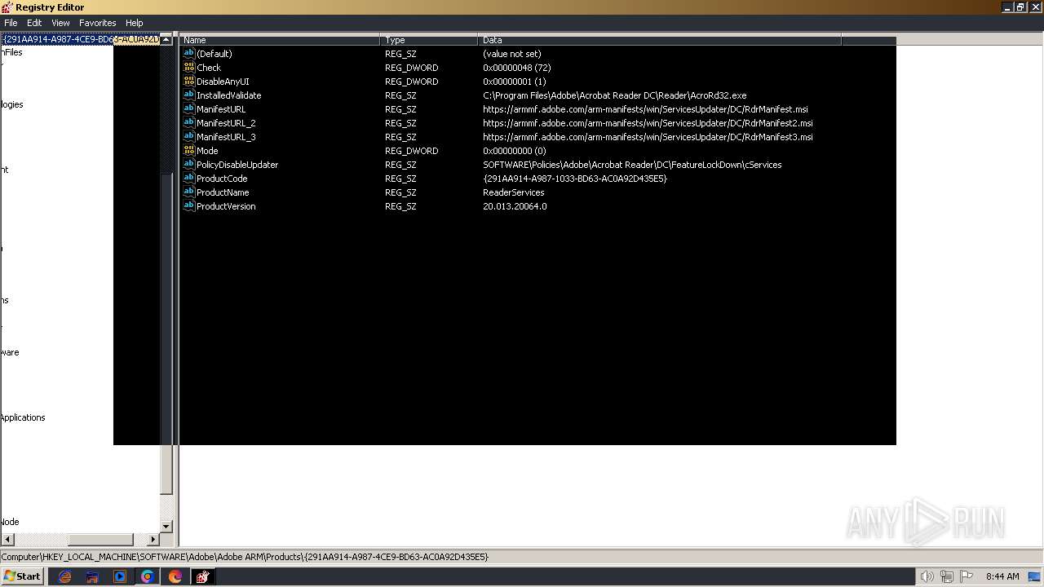The height and width of the screenshot is (587, 1044).
Task: Click the (Default) value string icon
Action: [x=189, y=54]
